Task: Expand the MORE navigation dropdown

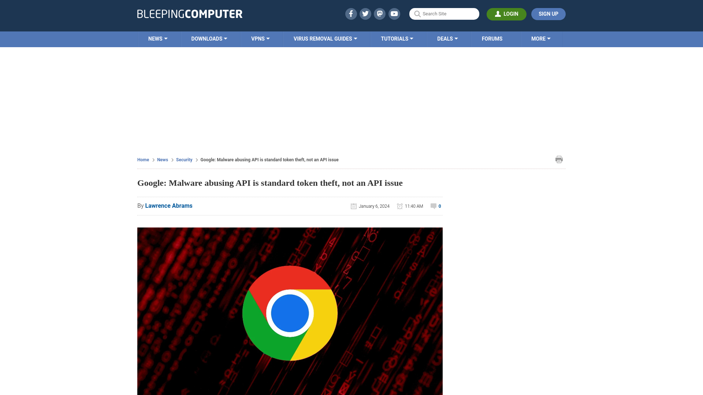Action: coord(541,38)
